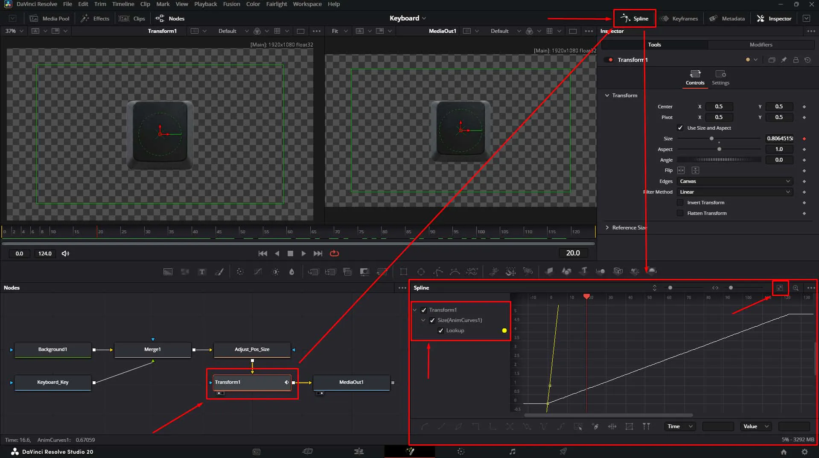Add a Rectangle mask tool
The height and width of the screenshot is (458, 819).
pyautogui.click(x=403, y=272)
